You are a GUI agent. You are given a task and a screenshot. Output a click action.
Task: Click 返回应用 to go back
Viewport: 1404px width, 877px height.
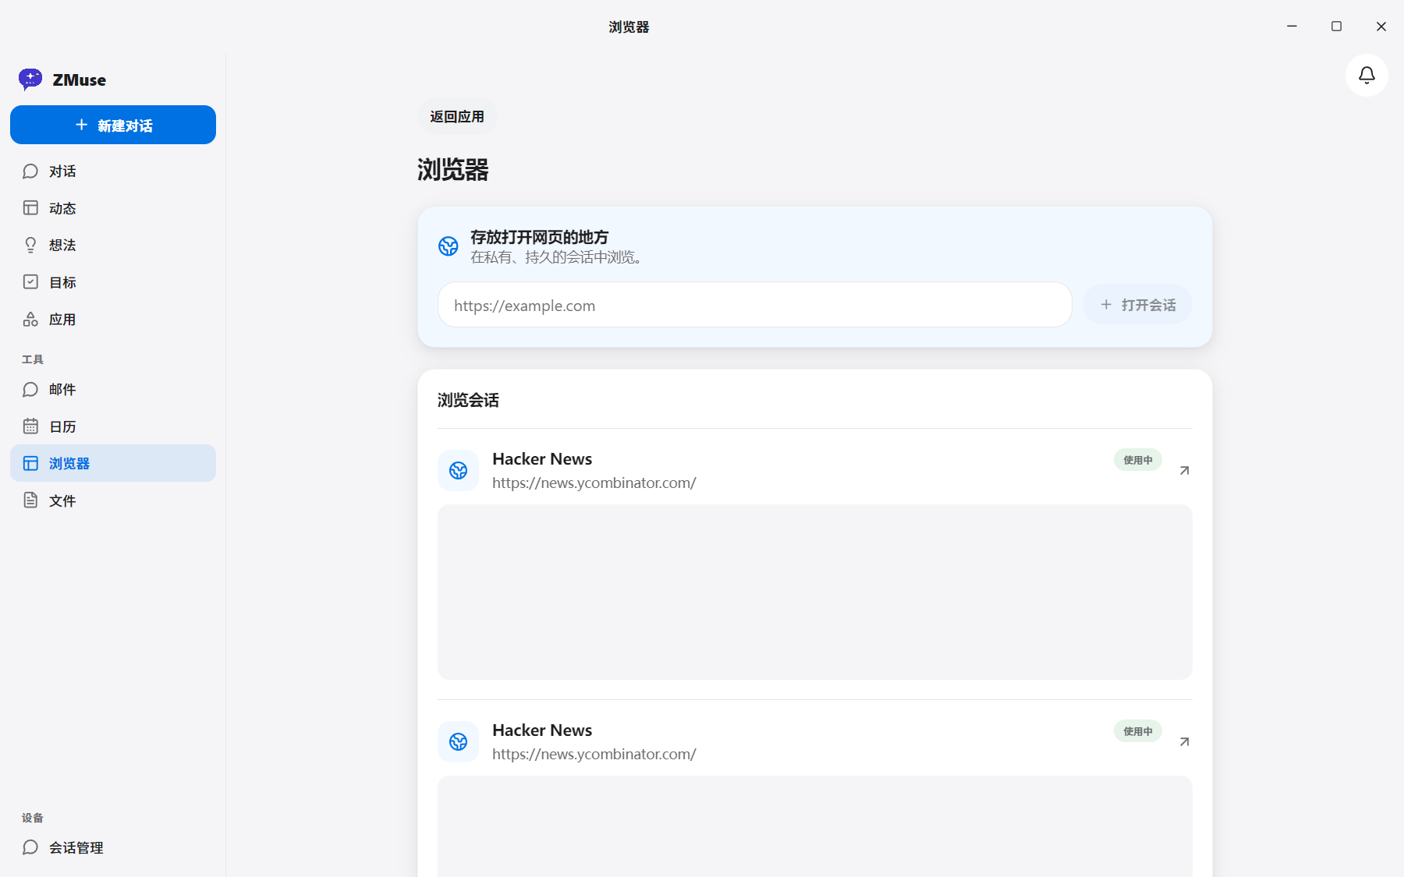pos(457,116)
